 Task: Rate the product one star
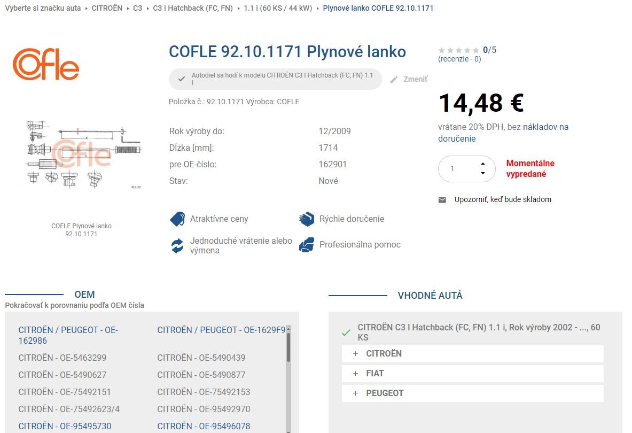(x=442, y=50)
